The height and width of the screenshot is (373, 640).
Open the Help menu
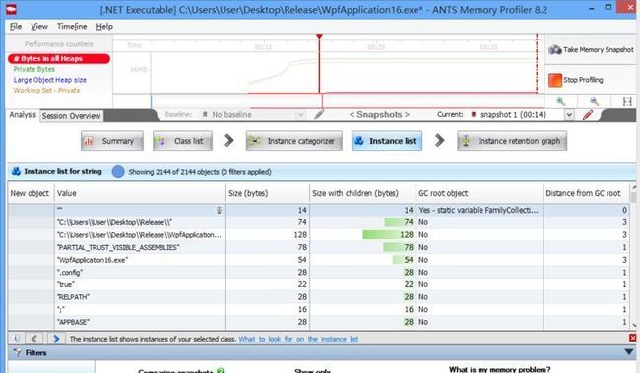pyautogui.click(x=104, y=27)
